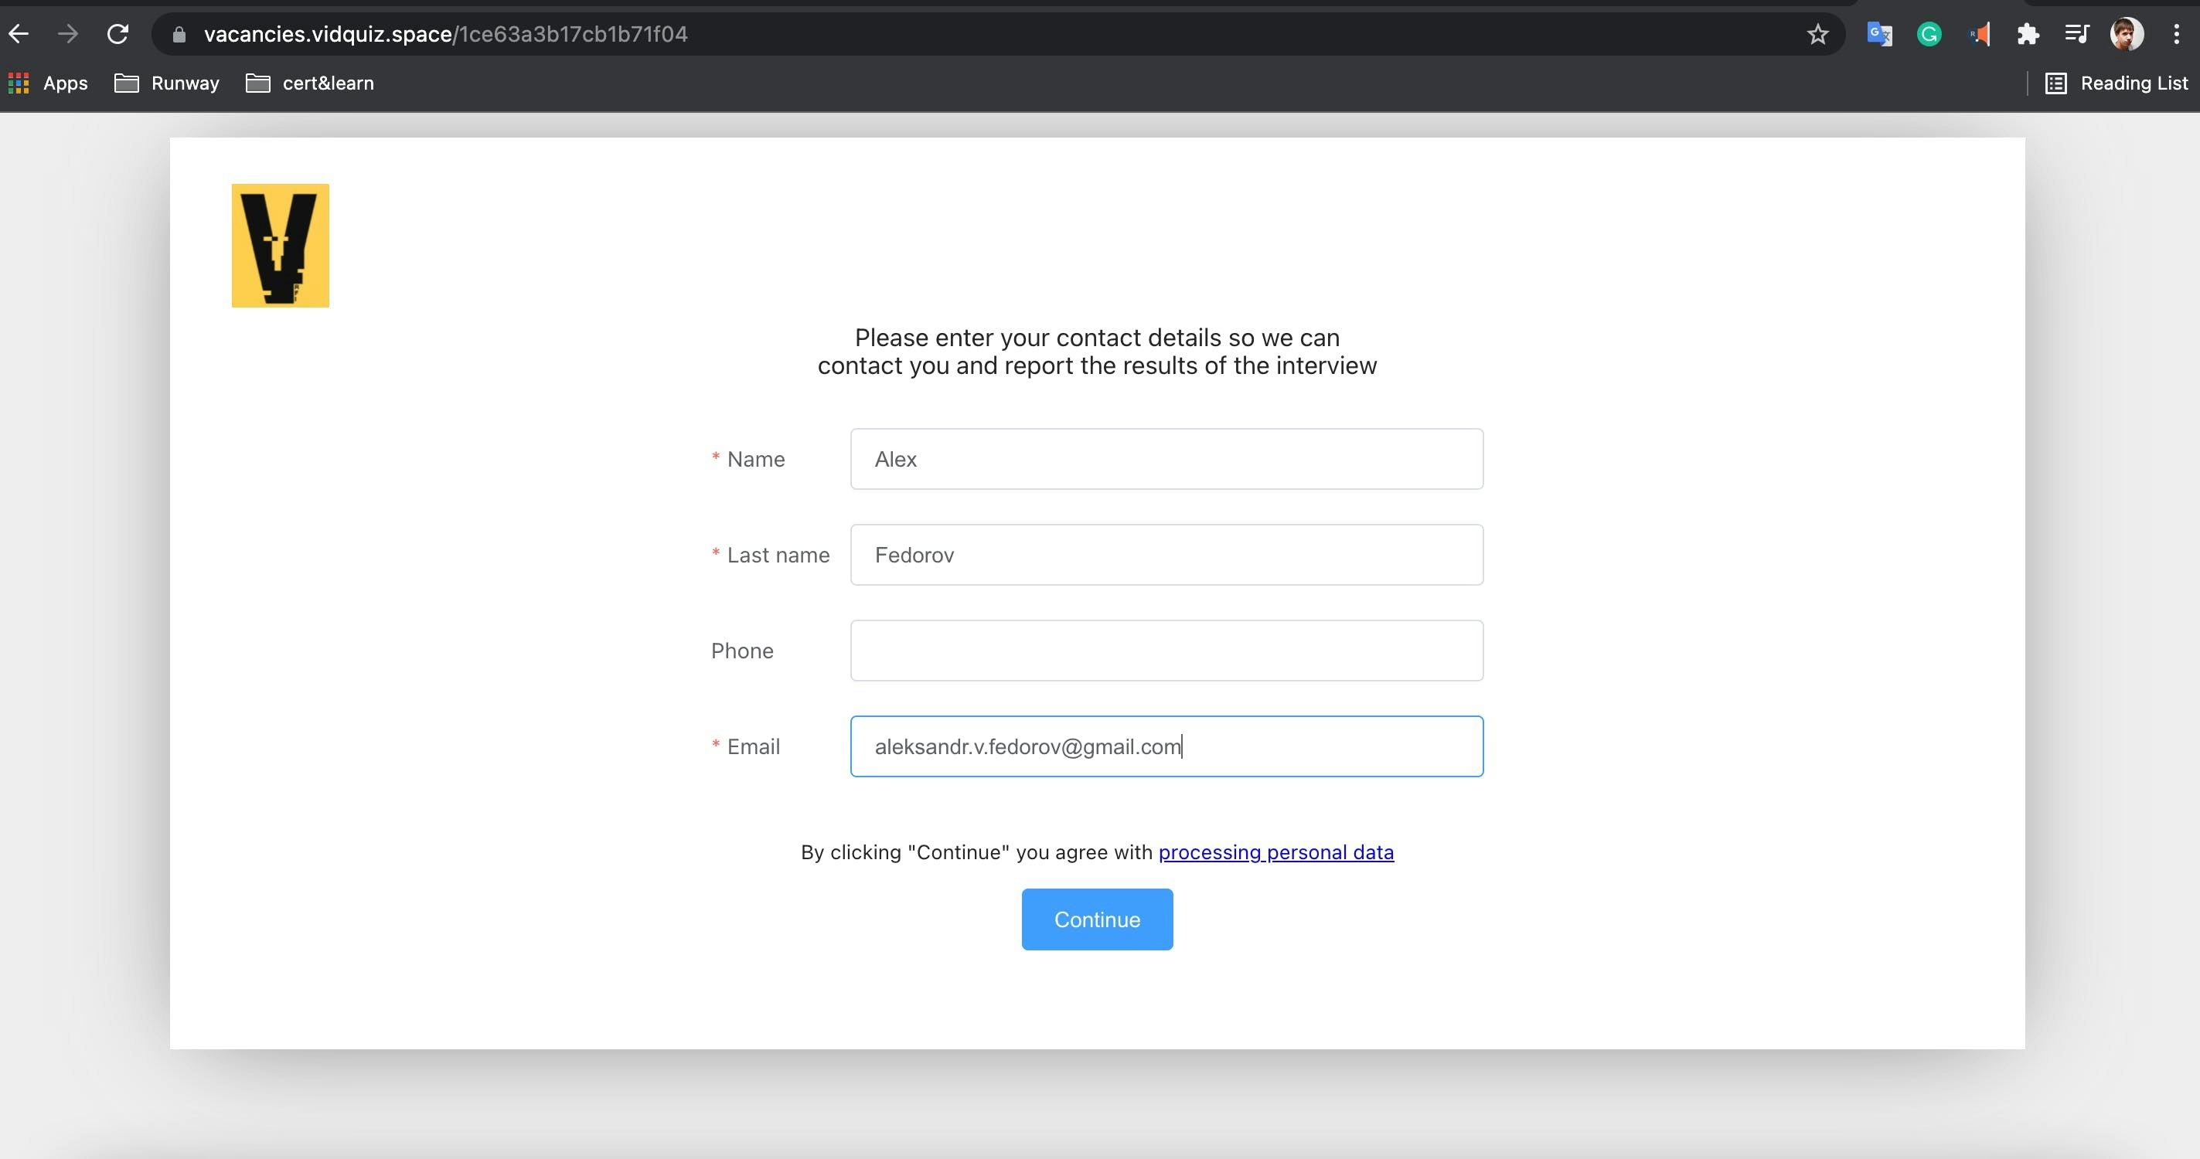Click the Continue button
Screen dimensions: 2200x1159
(x=1097, y=919)
